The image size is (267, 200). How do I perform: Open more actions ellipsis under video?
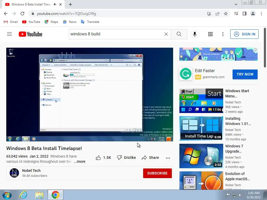[168, 158]
